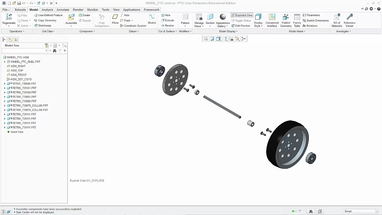
Task: Toggle the Model Tree tab icon
Action: (x=4, y=39)
